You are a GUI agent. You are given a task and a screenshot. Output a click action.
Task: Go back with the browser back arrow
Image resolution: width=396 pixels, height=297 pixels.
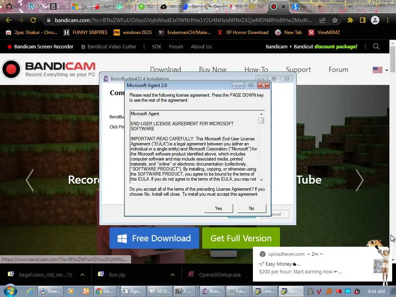pos(9,20)
